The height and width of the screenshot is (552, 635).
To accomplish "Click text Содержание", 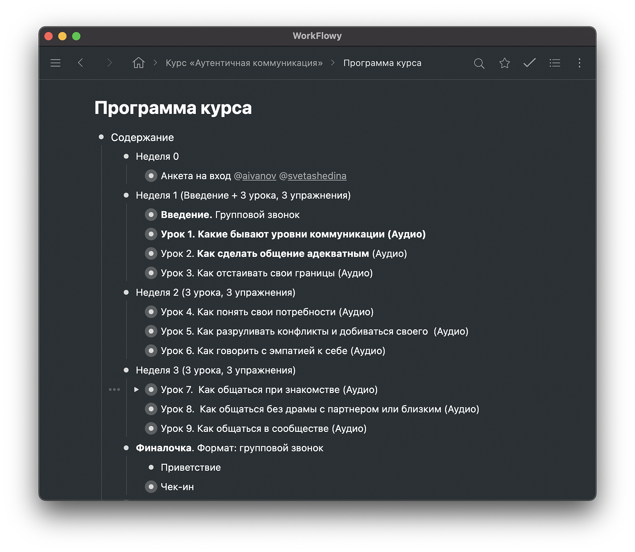I will tap(143, 138).
